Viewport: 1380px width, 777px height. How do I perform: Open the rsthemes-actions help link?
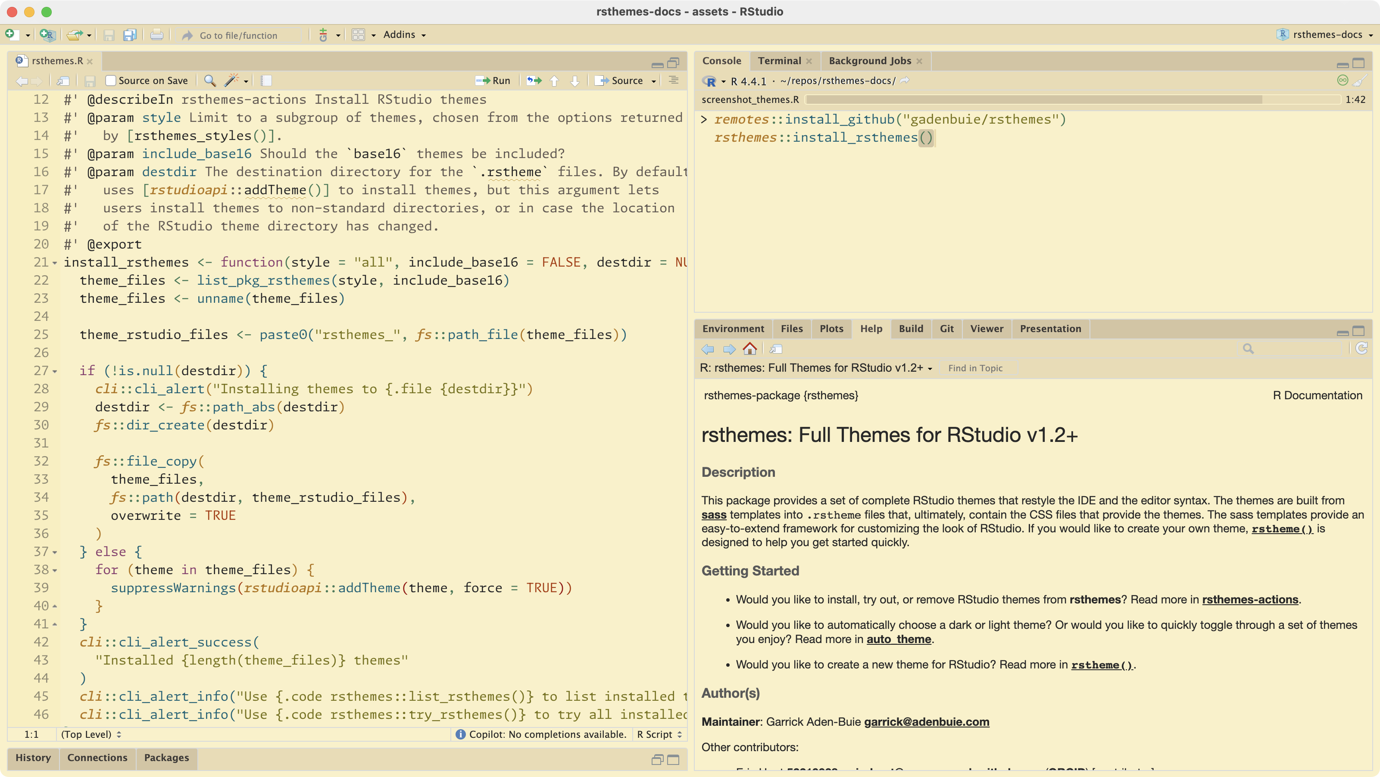(1250, 599)
